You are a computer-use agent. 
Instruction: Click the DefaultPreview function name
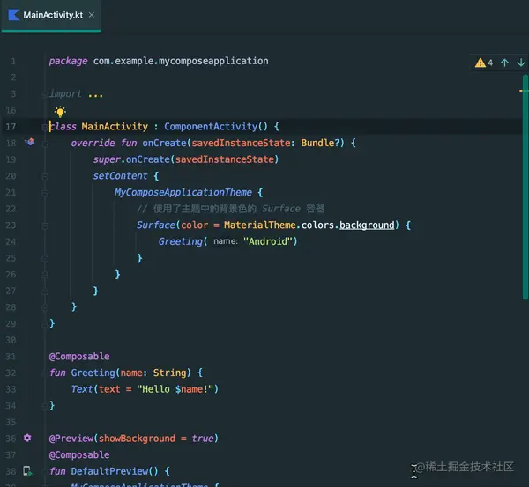(x=109, y=471)
